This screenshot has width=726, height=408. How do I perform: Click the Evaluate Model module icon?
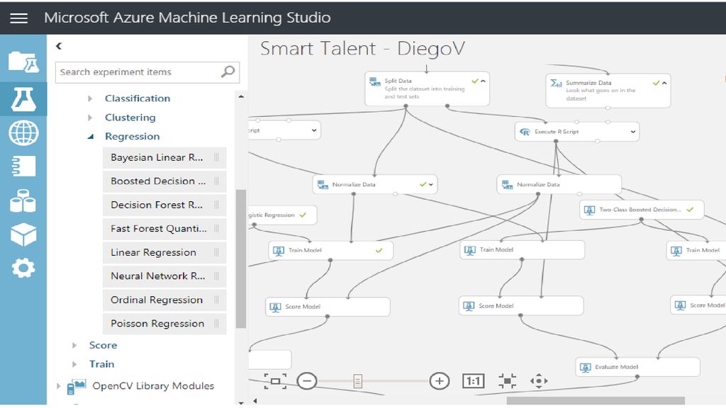585,368
